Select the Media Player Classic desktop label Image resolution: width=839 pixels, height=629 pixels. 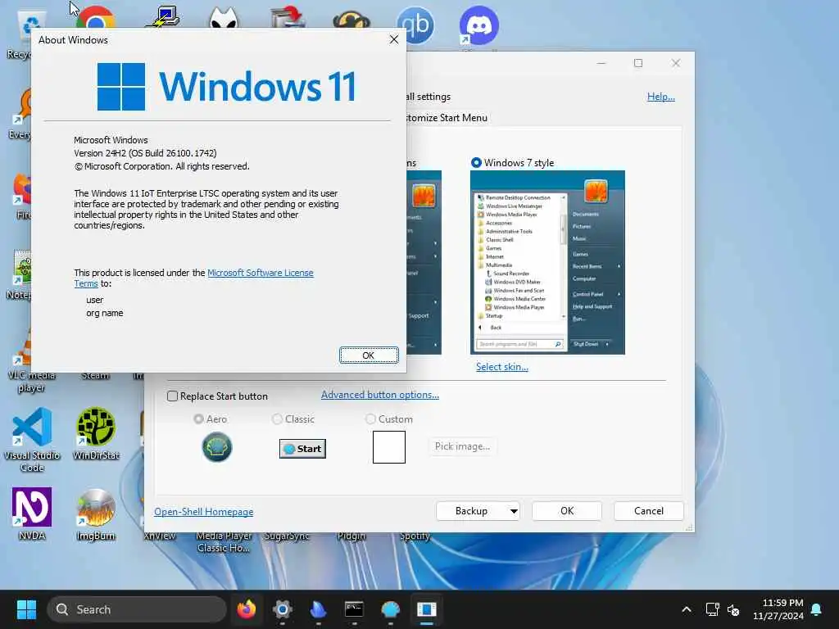(224, 541)
